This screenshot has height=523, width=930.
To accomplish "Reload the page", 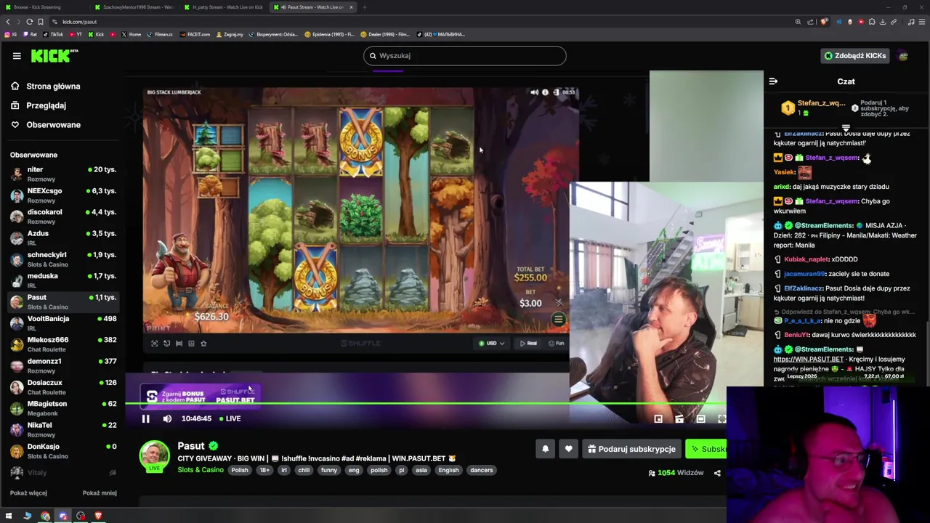I will 29,22.
